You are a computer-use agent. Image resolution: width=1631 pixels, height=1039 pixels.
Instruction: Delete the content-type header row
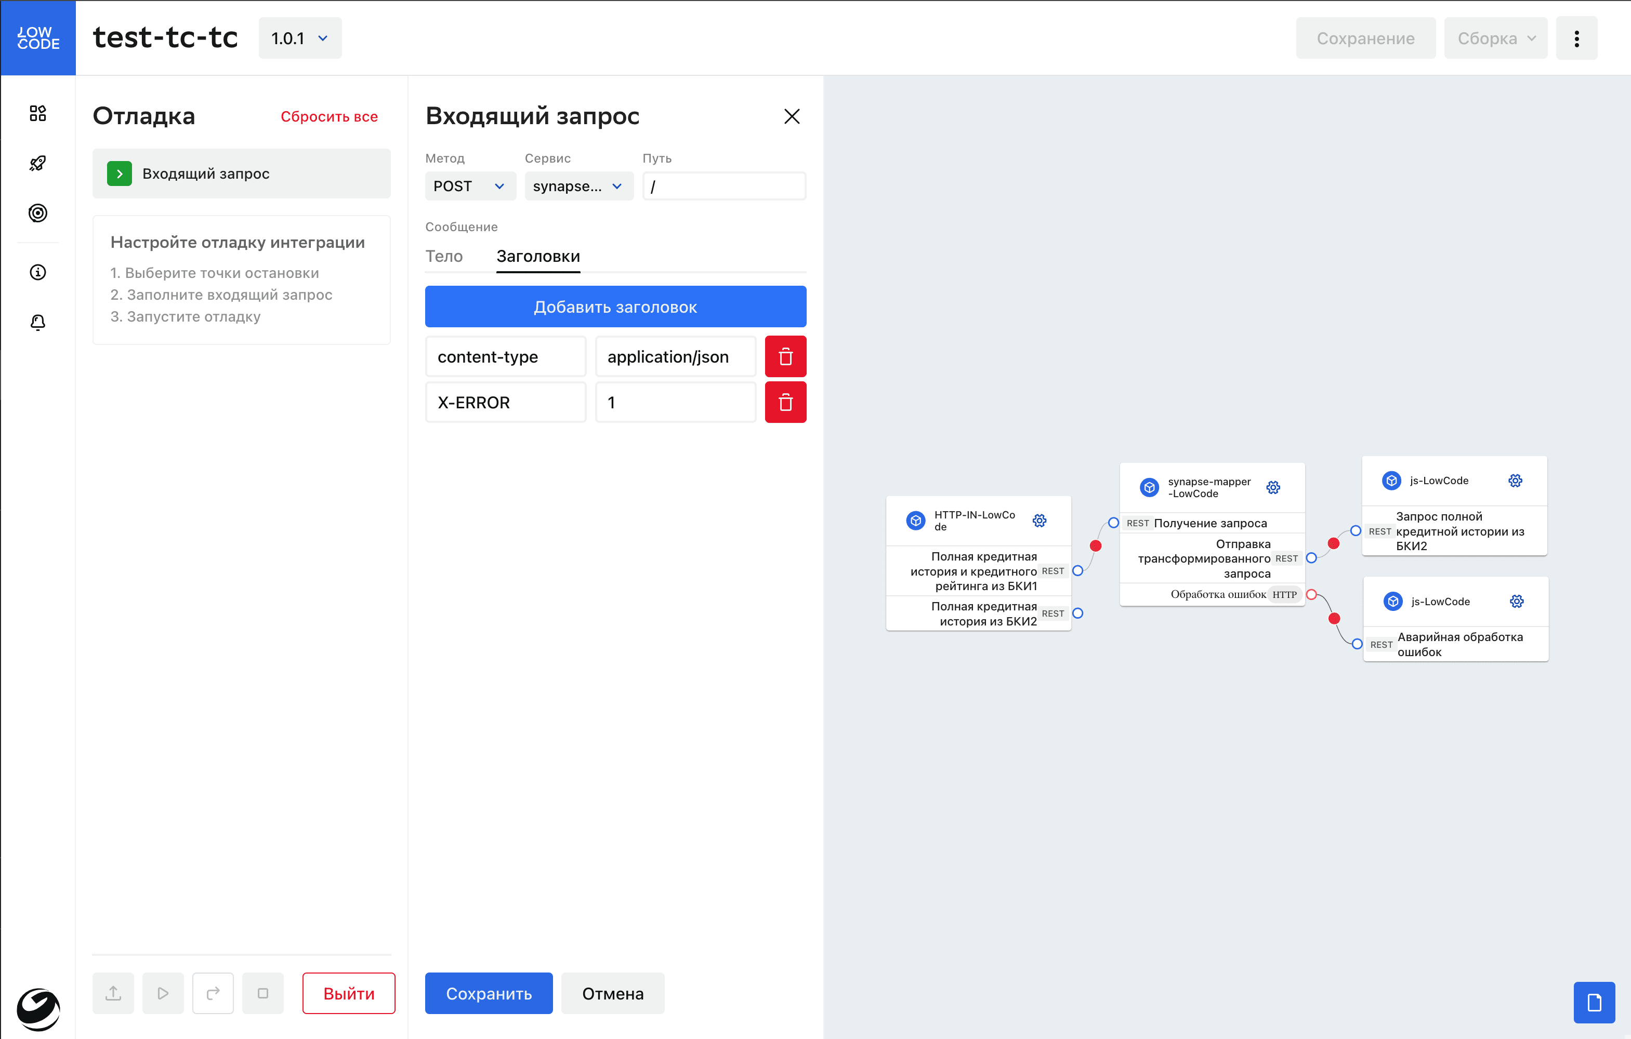tap(785, 356)
